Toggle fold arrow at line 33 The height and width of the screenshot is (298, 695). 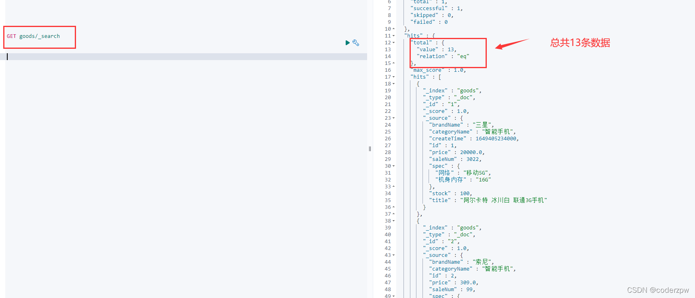coord(394,187)
